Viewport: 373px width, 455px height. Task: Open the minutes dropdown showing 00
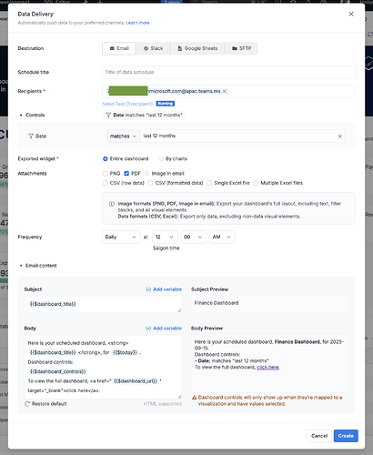[x=194, y=237]
